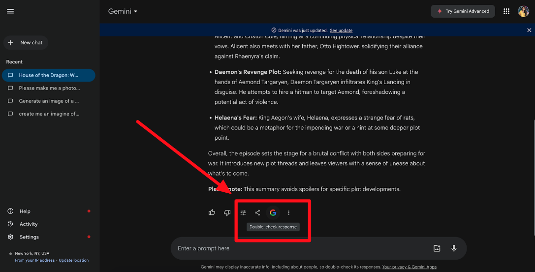Open the Activity menu item

tap(29, 224)
